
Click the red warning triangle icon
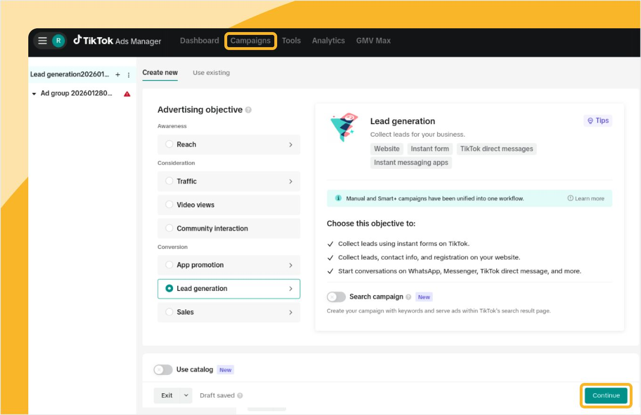point(127,94)
